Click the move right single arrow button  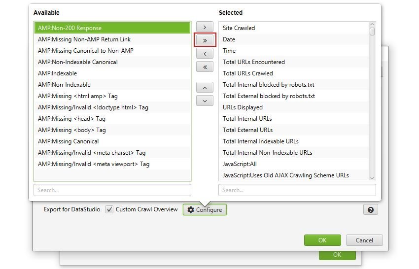click(205, 27)
